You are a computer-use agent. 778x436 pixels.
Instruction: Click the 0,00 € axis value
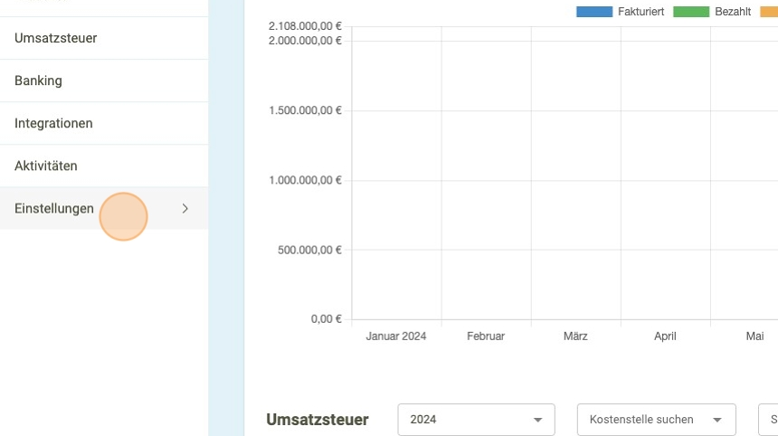click(x=326, y=319)
